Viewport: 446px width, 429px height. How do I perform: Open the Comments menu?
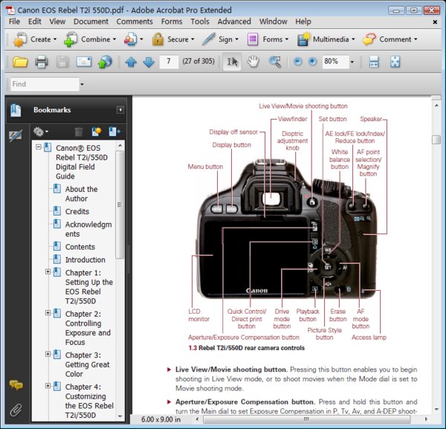coord(135,22)
